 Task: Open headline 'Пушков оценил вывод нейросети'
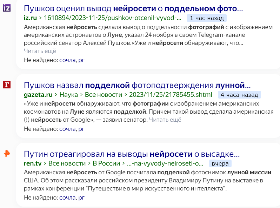133,8
